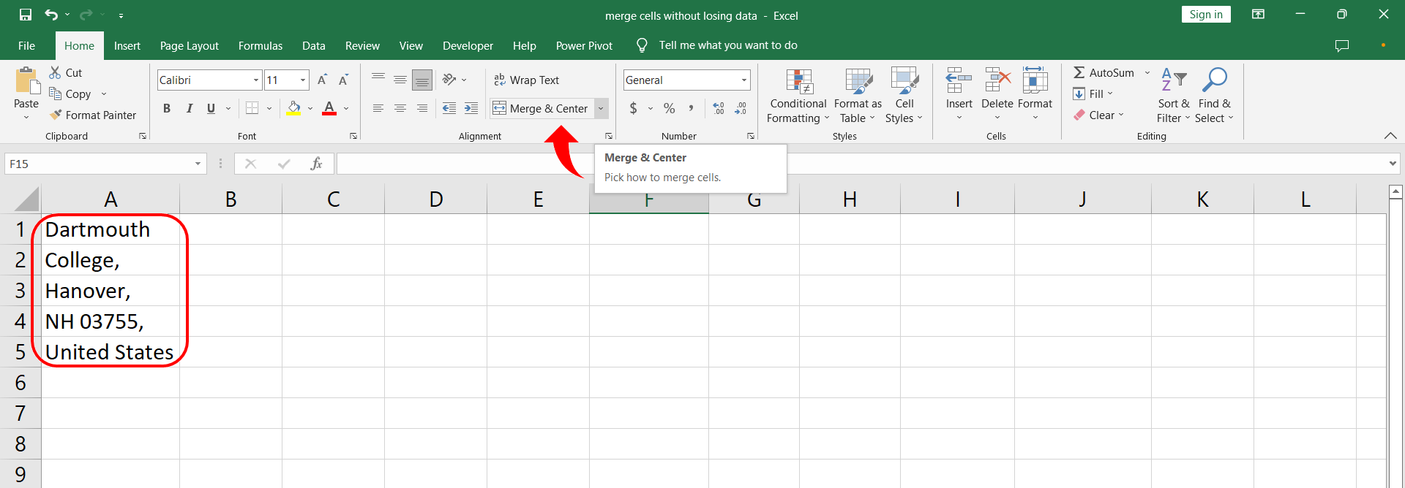
Task: Save the workbook with the Save icon
Action: point(26,15)
